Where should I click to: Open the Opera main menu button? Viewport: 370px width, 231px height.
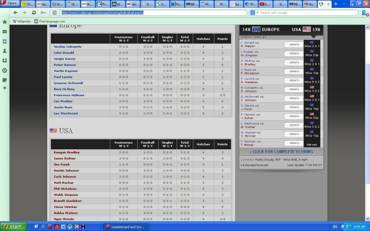pyautogui.click(x=10, y=3)
